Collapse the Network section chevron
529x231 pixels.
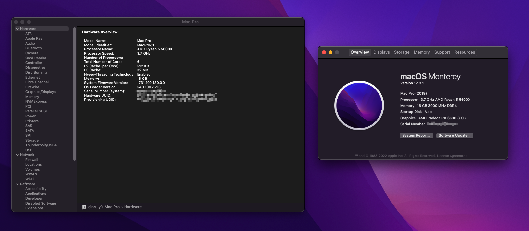(x=17, y=155)
